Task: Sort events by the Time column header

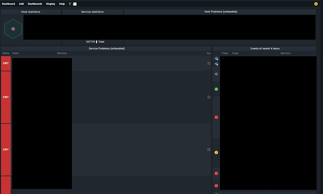Action: click(225, 53)
